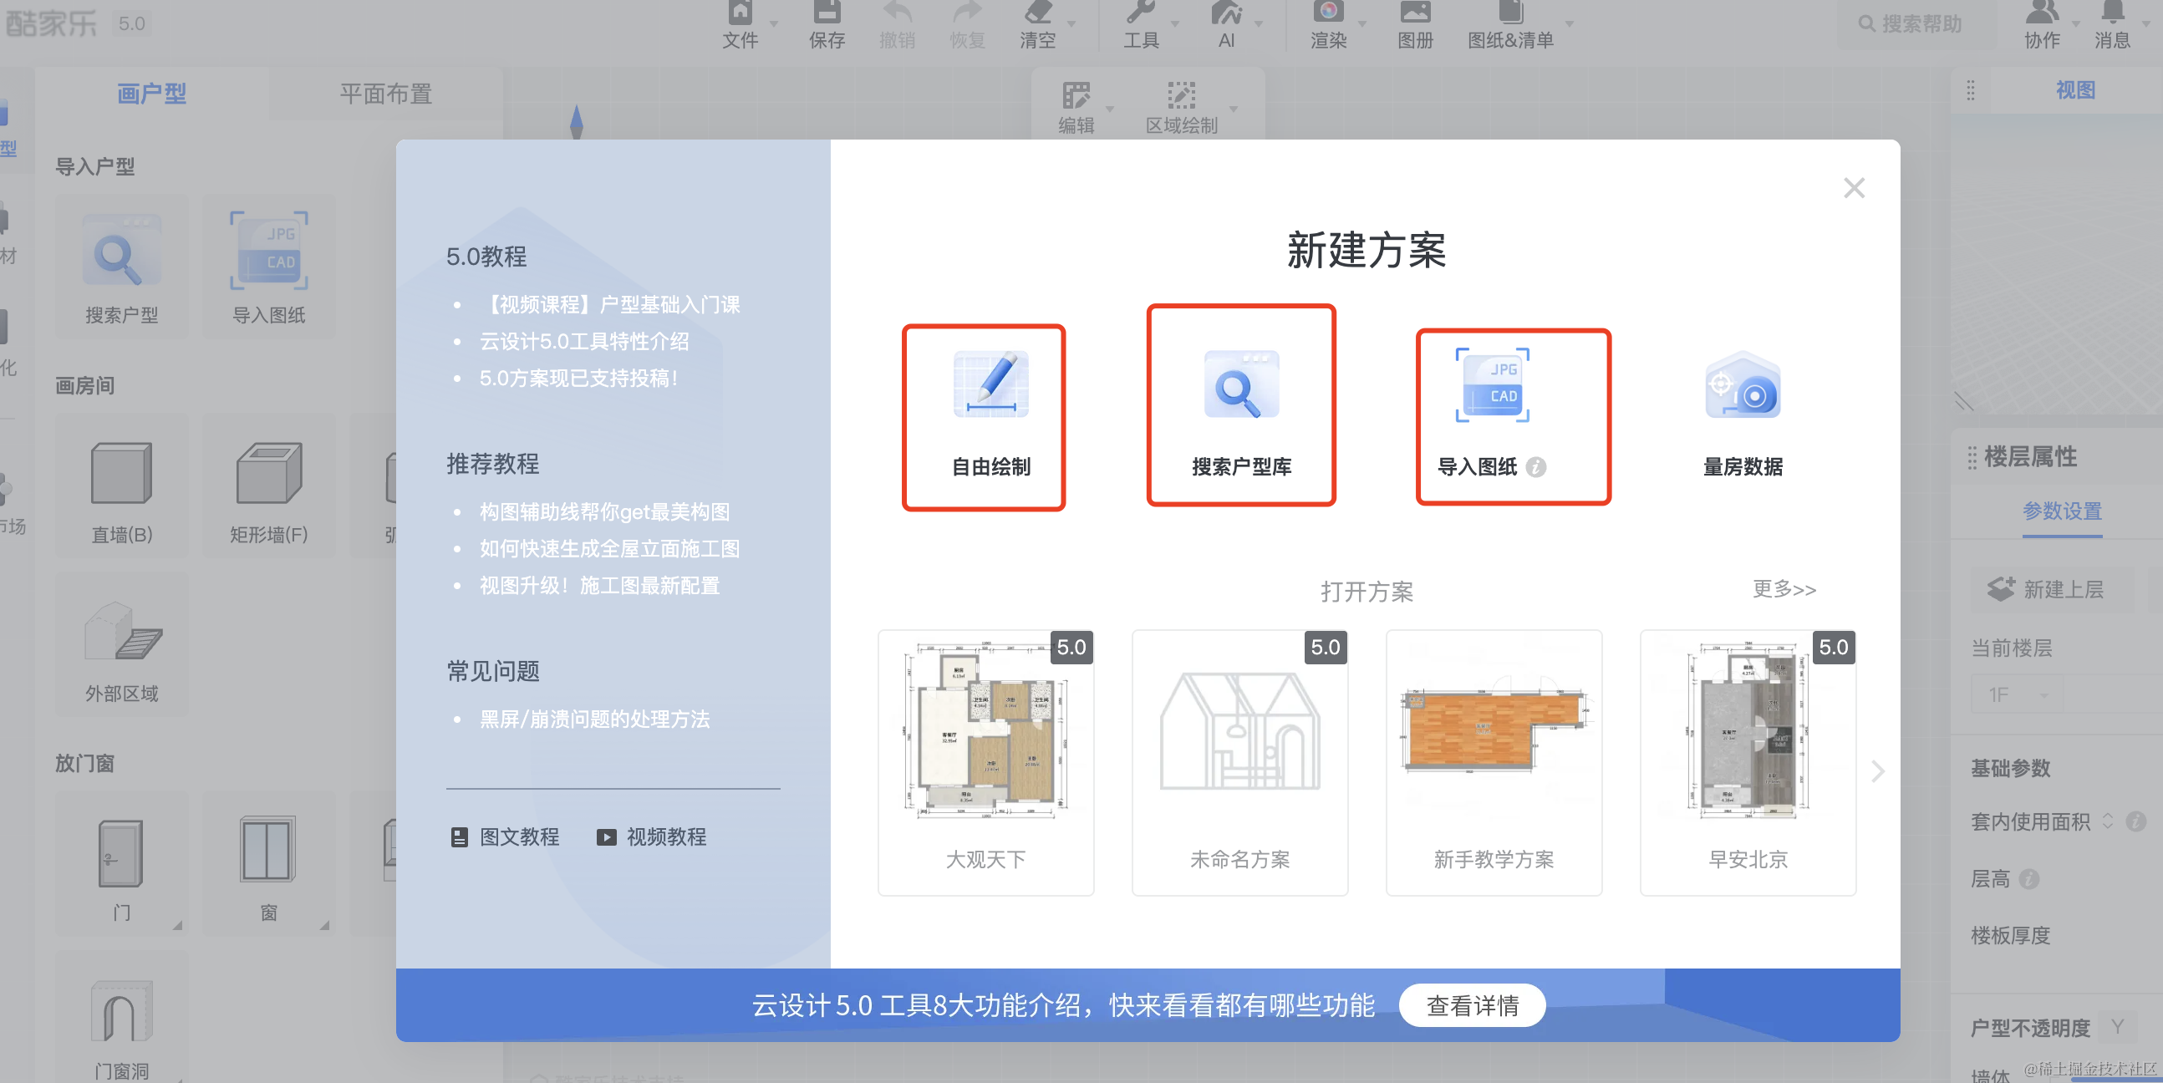The width and height of the screenshot is (2163, 1083).
Task: Click the 层高 info icon
Action: pyautogui.click(x=2029, y=879)
